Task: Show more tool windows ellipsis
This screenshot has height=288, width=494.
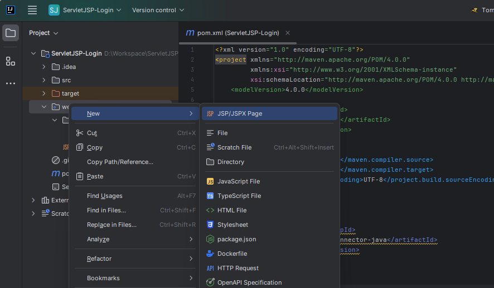Action: [11, 83]
